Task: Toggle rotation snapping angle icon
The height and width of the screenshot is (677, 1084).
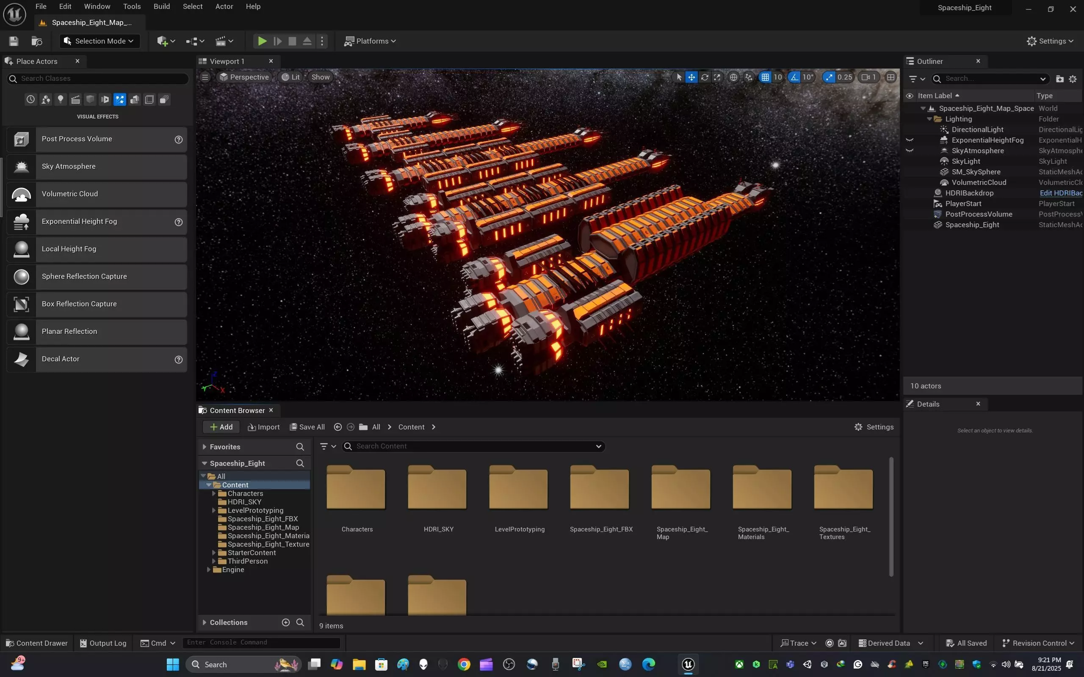Action: (x=794, y=77)
